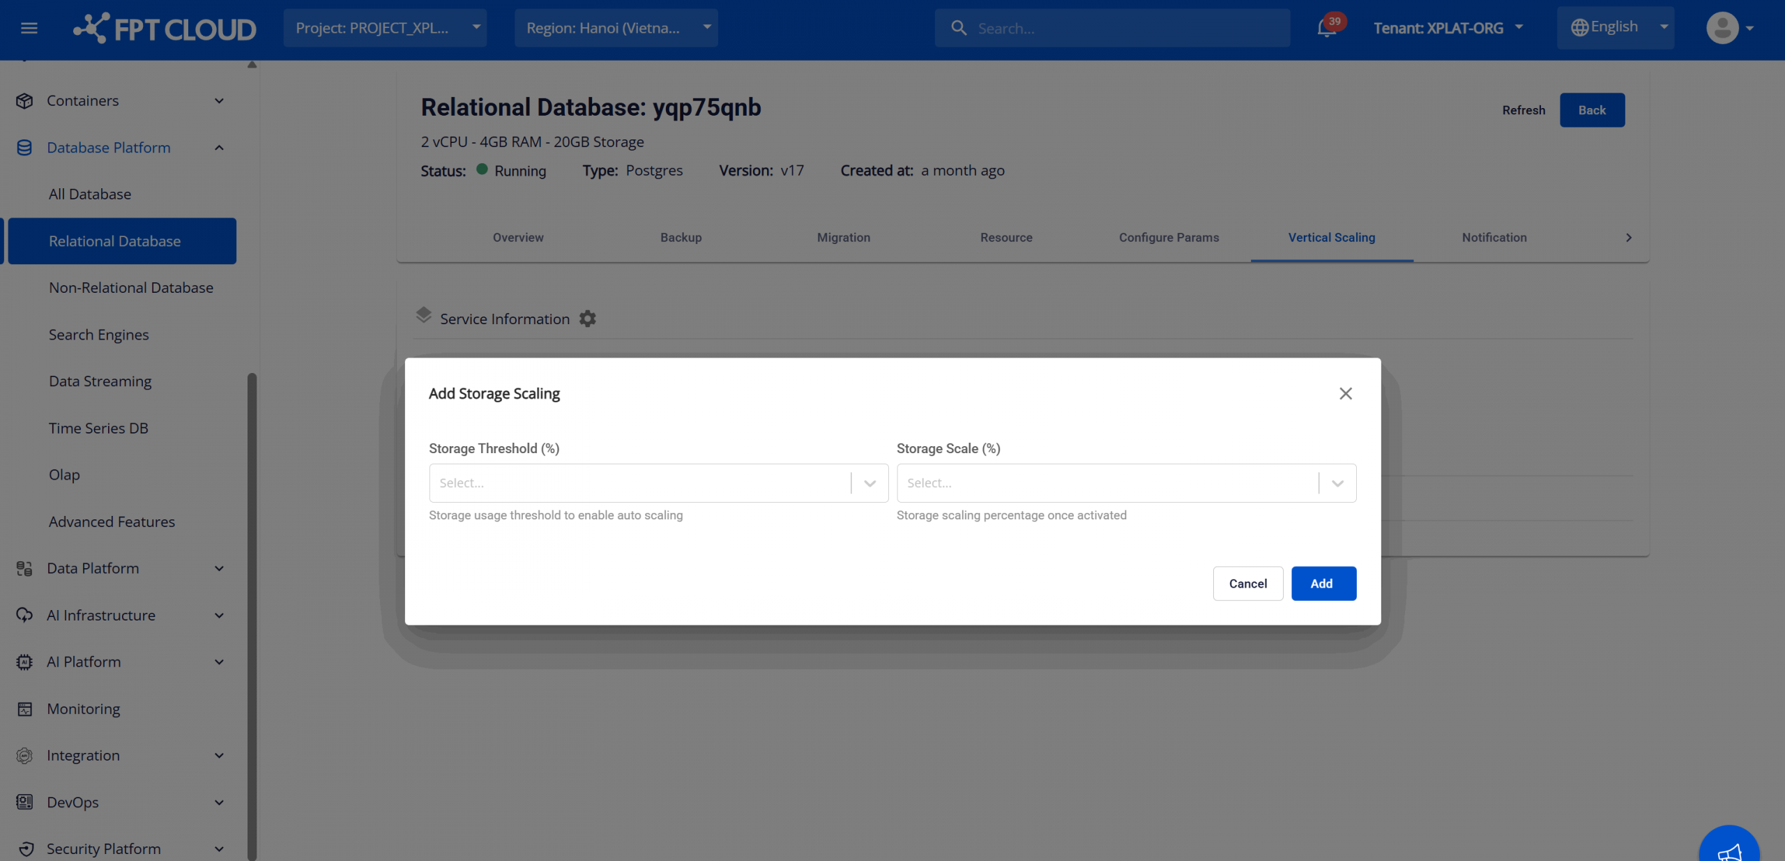This screenshot has height=861, width=1785.
Task: Click the Monitoring sidebar icon
Action: click(x=25, y=709)
